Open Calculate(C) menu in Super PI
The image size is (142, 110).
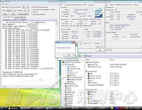[7, 20]
